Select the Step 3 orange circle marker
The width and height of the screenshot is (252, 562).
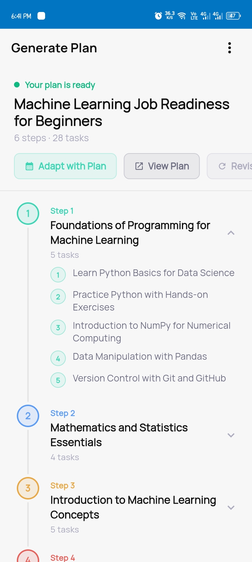coord(28,488)
